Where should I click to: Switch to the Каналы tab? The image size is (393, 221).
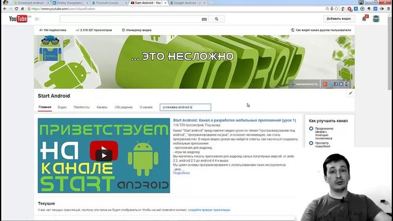pos(102,107)
